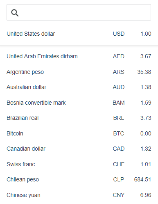Click the CHF code label
This screenshot has height=204, width=158.
[119, 164]
